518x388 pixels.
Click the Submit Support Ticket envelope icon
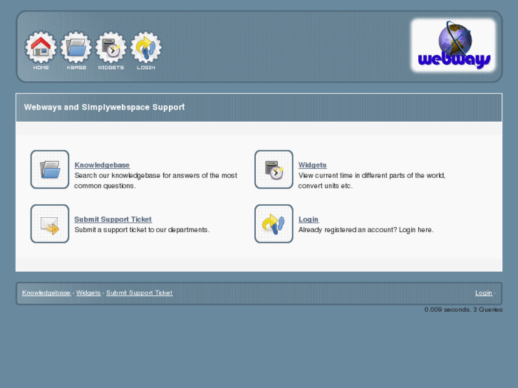[50, 224]
